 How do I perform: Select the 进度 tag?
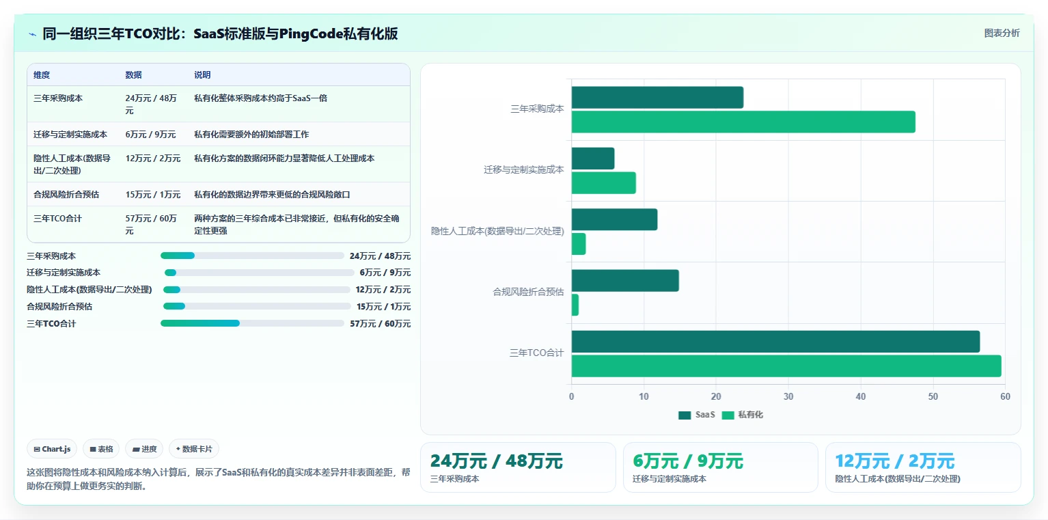pos(144,449)
